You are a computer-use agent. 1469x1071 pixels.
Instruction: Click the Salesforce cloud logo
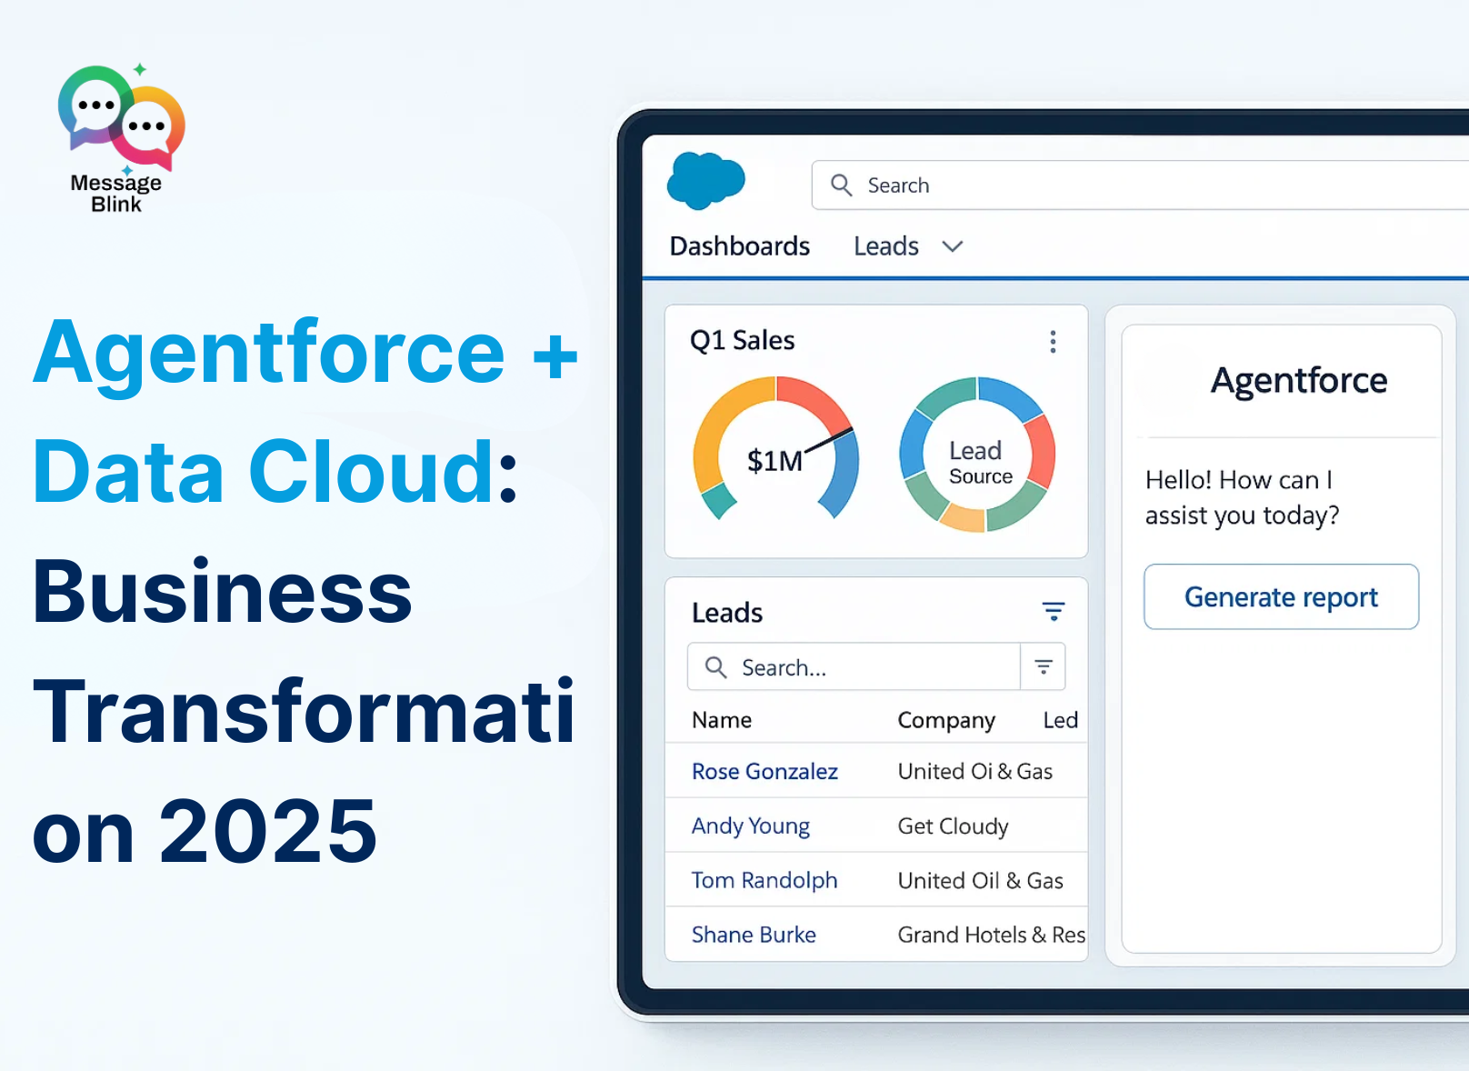(705, 180)
